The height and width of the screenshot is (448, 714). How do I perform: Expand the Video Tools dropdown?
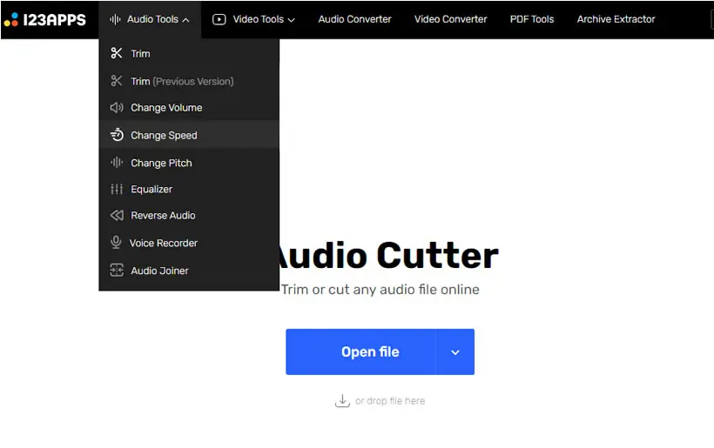pos(253,19)
